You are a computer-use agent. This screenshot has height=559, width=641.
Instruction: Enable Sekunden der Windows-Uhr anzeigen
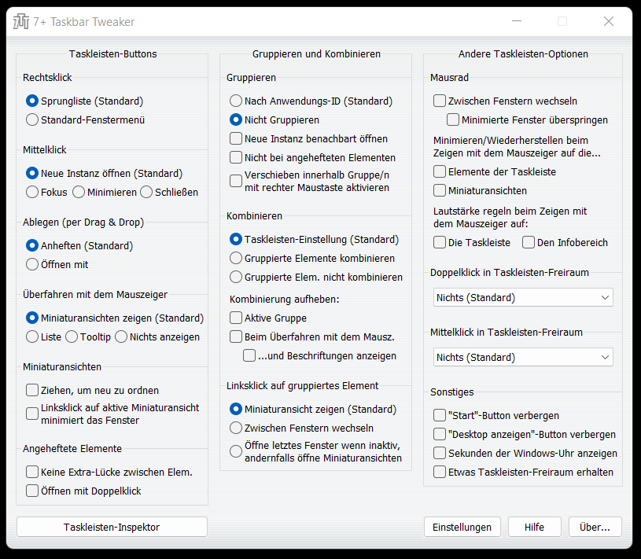coord(440,453)
